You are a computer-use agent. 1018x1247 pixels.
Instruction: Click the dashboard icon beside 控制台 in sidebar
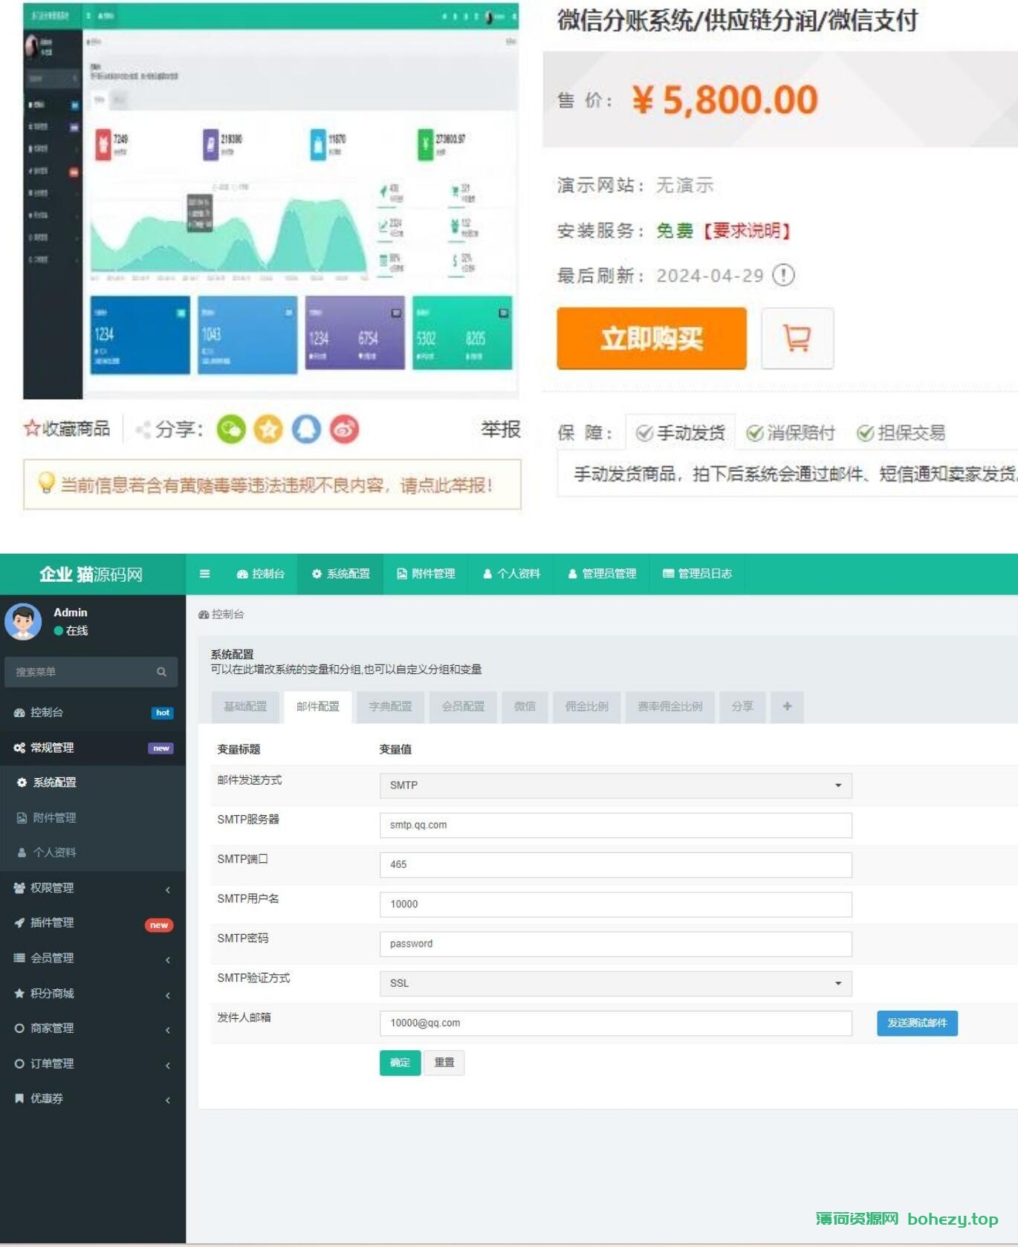coord(19,712)
